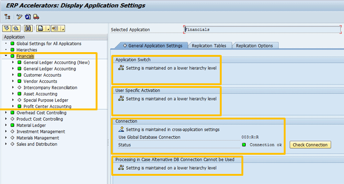344x184 pixels.
Task: Select Hierarchies in application tree
Action: coord(27,50)
